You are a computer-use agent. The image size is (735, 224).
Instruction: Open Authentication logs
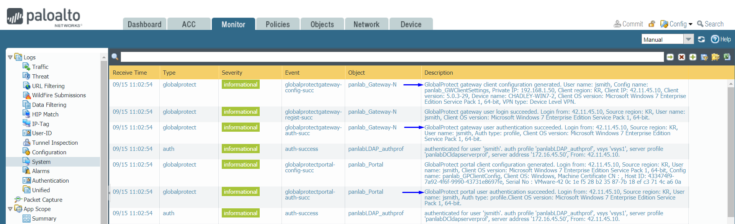[51, 180]
